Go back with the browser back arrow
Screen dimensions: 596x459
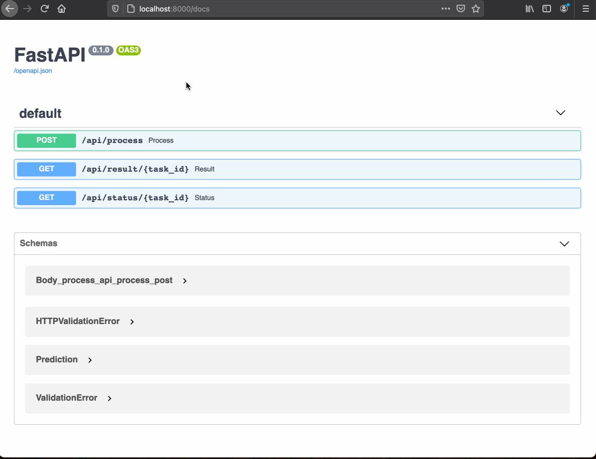coord(10,9)
